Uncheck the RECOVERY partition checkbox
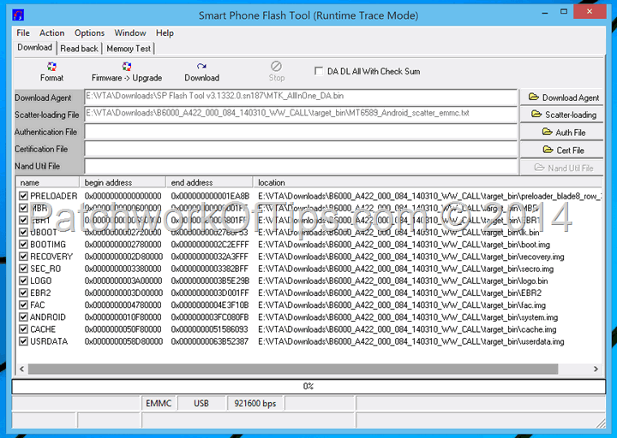Image resolution: width=617 pixels, height=438 pixels. pos(23,257)
